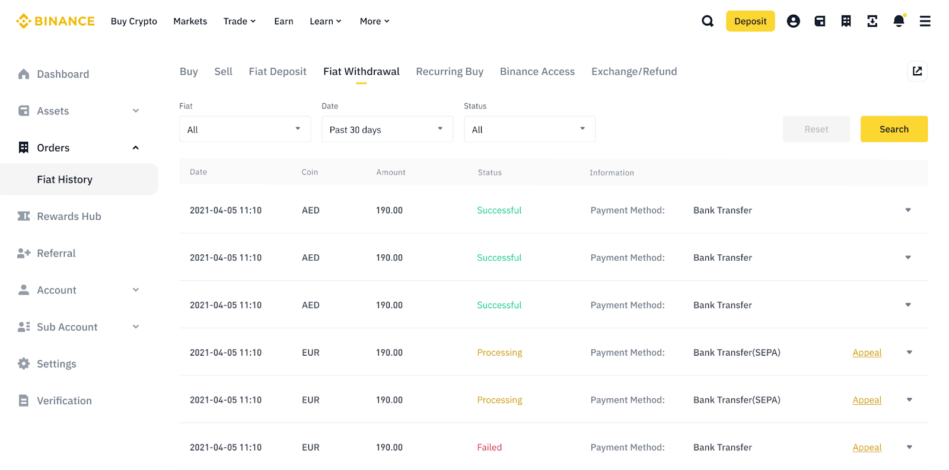Click Appeal link on the Failed transaction
The height and width of the screenshot is (470, 949).
point(867,447)
